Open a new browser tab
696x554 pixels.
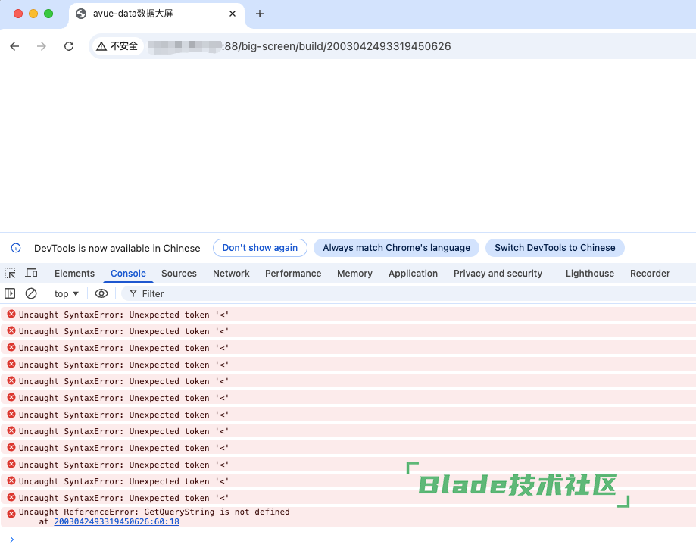[260, 13]
